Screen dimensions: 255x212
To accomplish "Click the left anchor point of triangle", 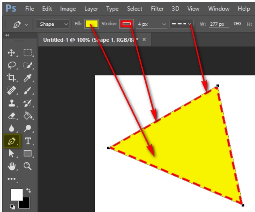I will pos(108,148).
